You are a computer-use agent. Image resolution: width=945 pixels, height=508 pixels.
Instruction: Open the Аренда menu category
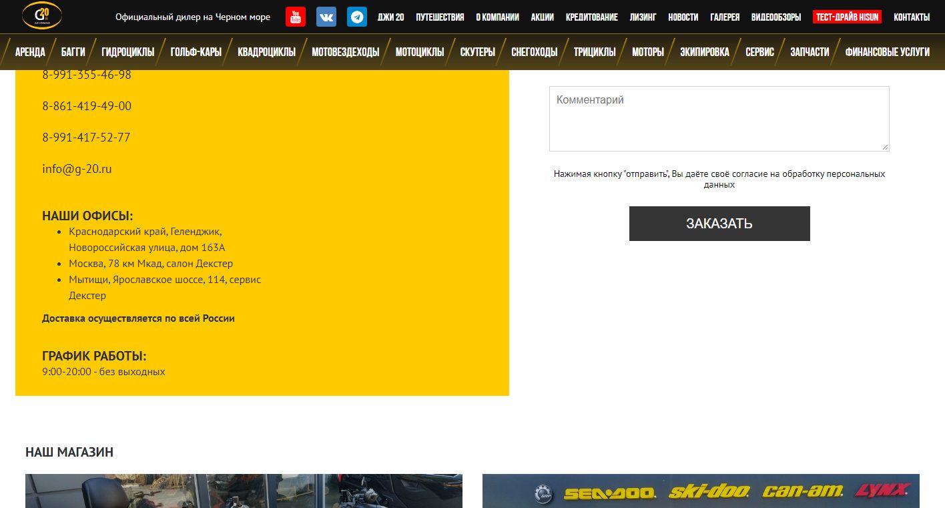[30, 52]
